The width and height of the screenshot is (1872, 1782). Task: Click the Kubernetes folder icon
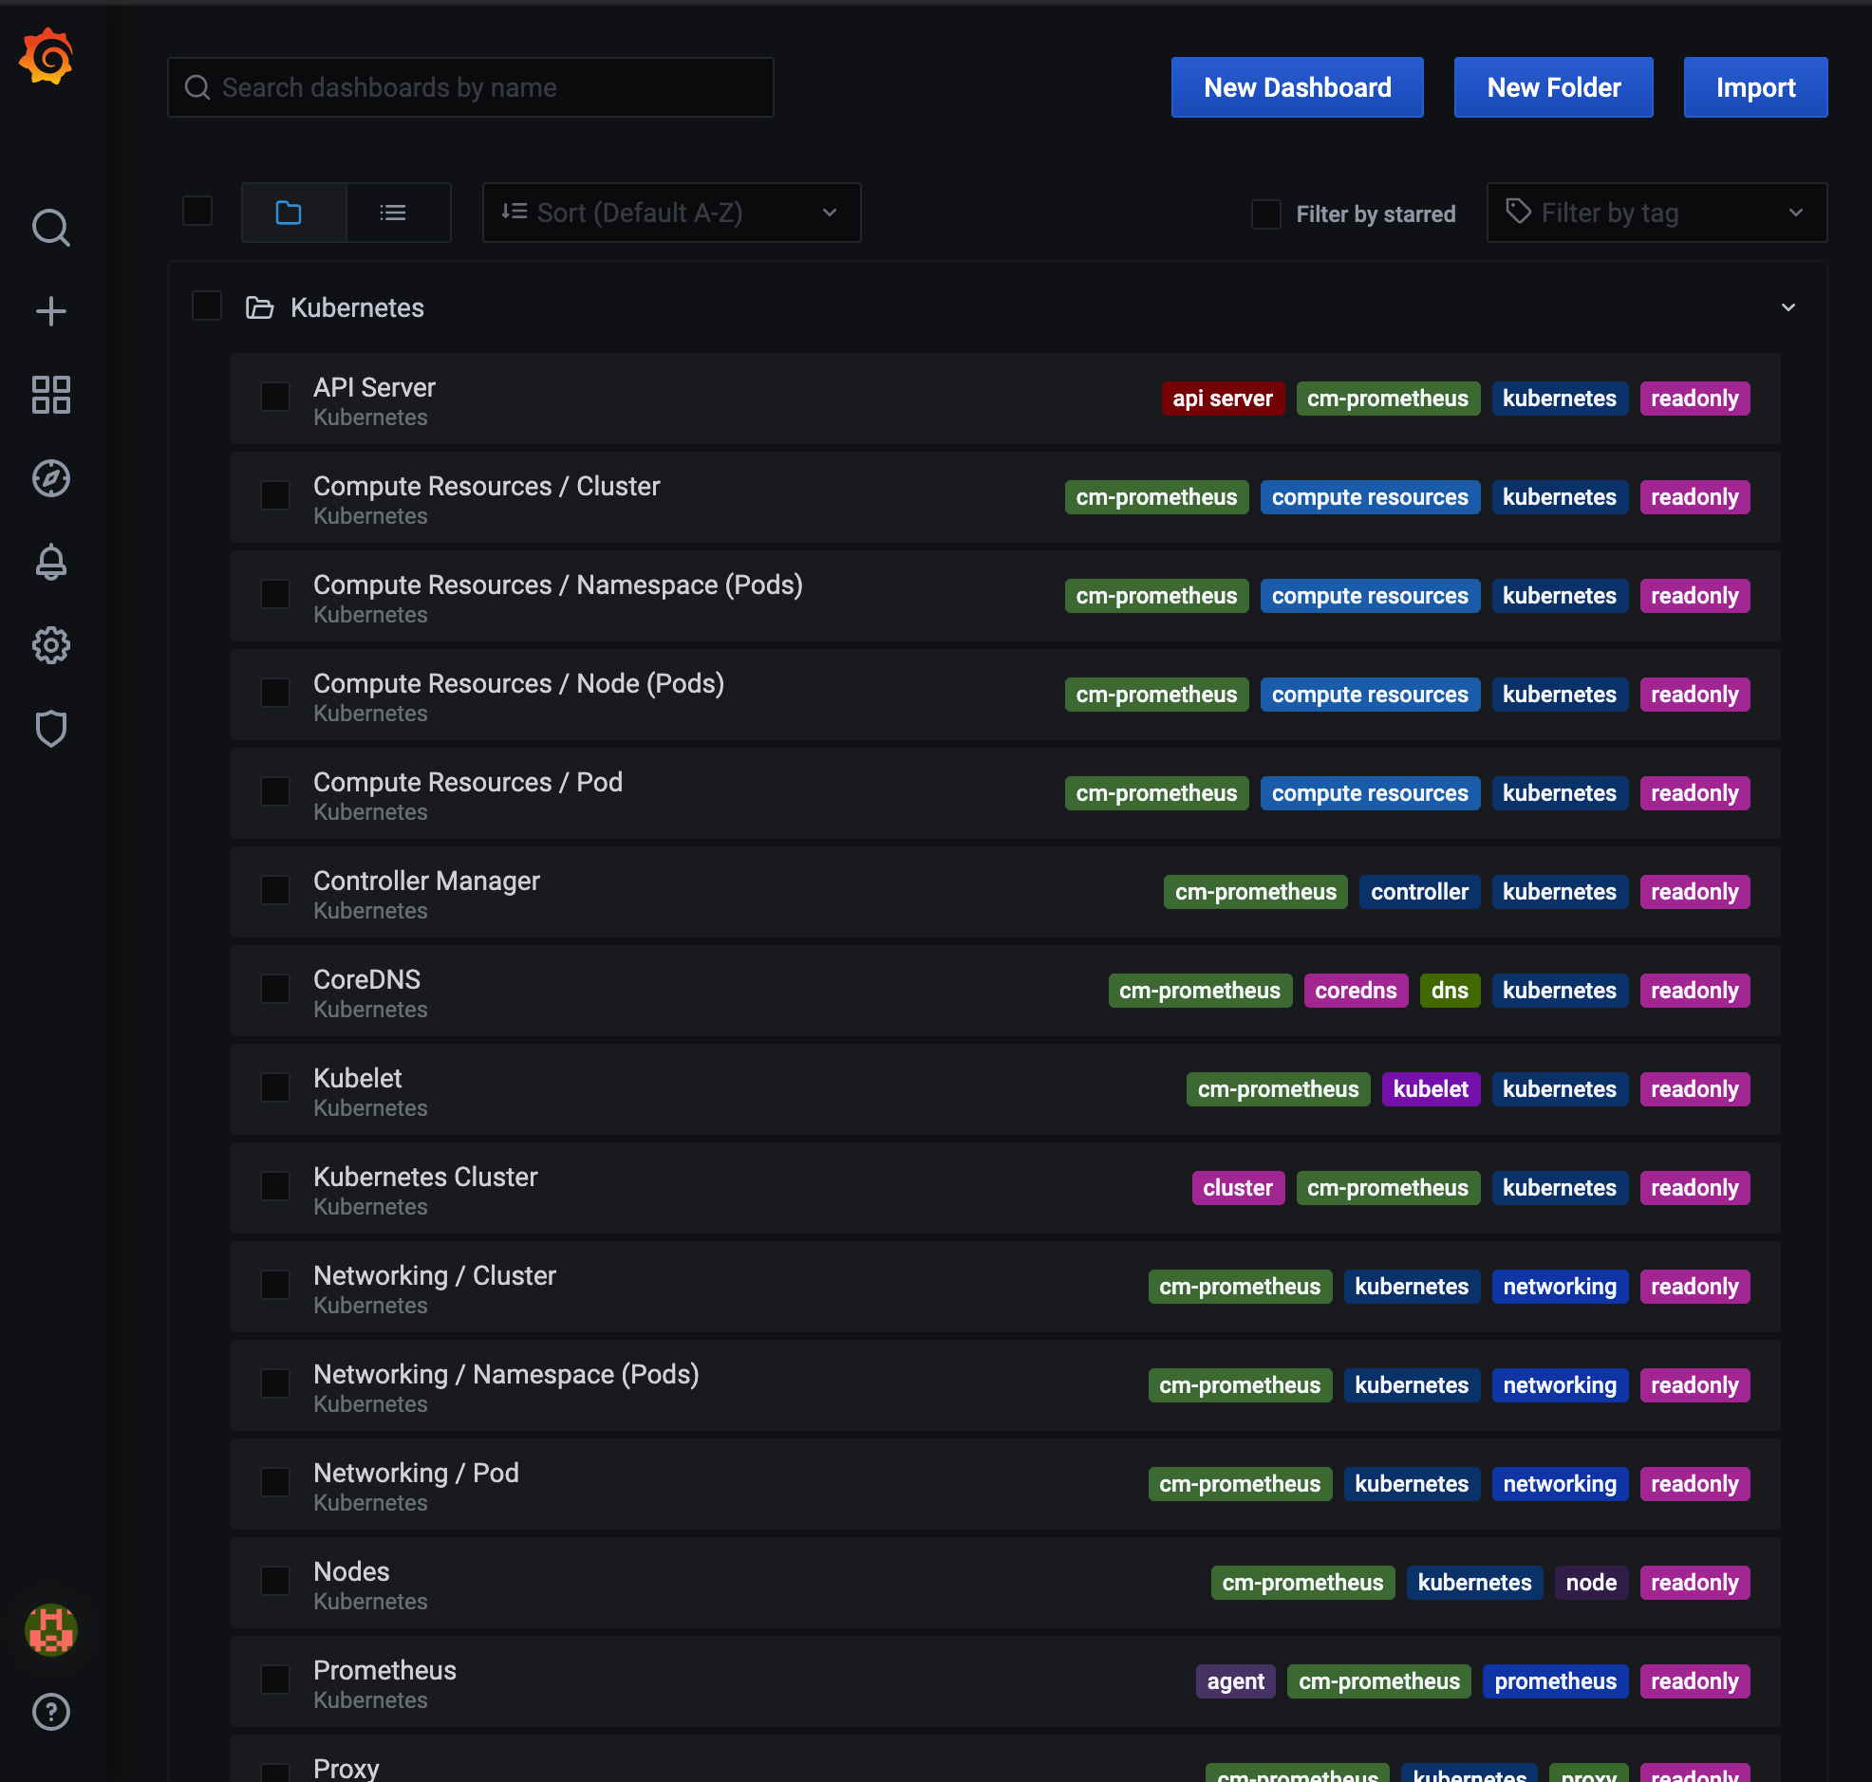pyautogui.click(x=259, y=307)
